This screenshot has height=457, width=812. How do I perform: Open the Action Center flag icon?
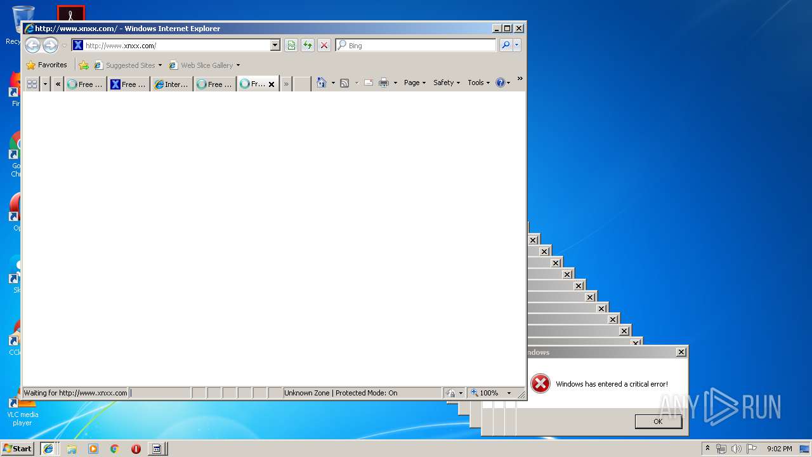coord(752,449)
